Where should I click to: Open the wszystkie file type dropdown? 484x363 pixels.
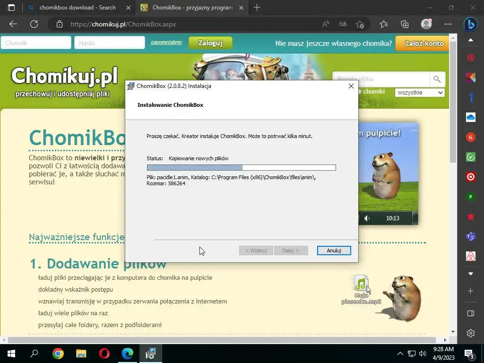(x=420, y=92)
